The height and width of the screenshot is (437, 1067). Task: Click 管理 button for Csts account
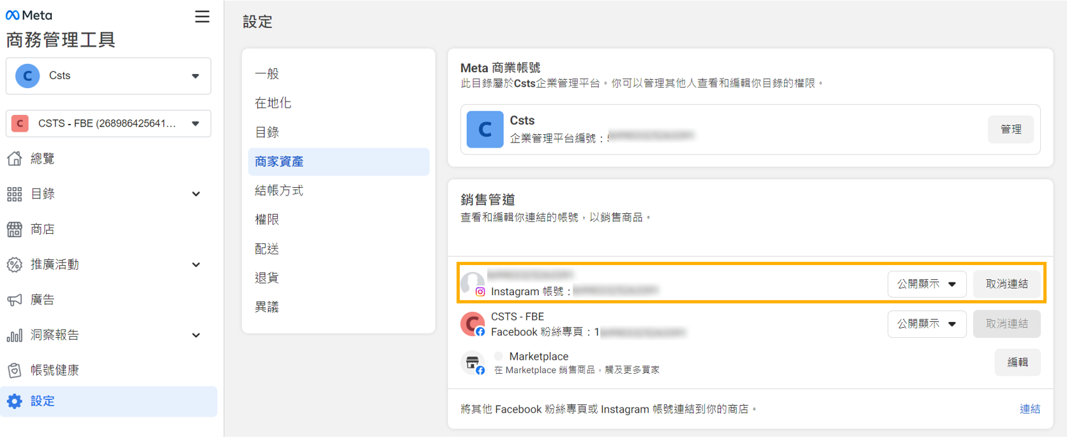click(1011, 130)
